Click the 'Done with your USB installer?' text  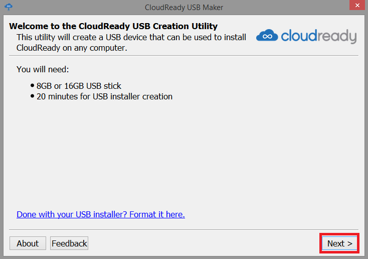click(x=72, y=214)
